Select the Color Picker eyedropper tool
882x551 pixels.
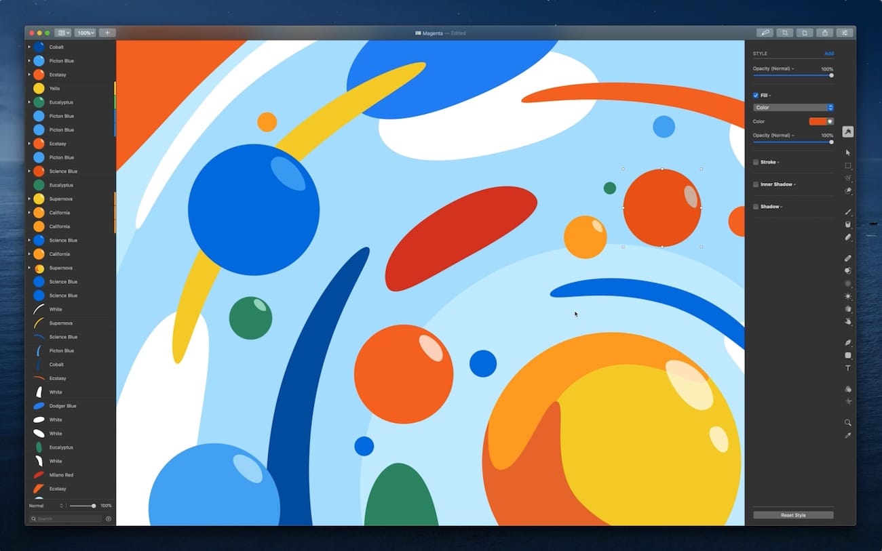[x=847, y=435]
